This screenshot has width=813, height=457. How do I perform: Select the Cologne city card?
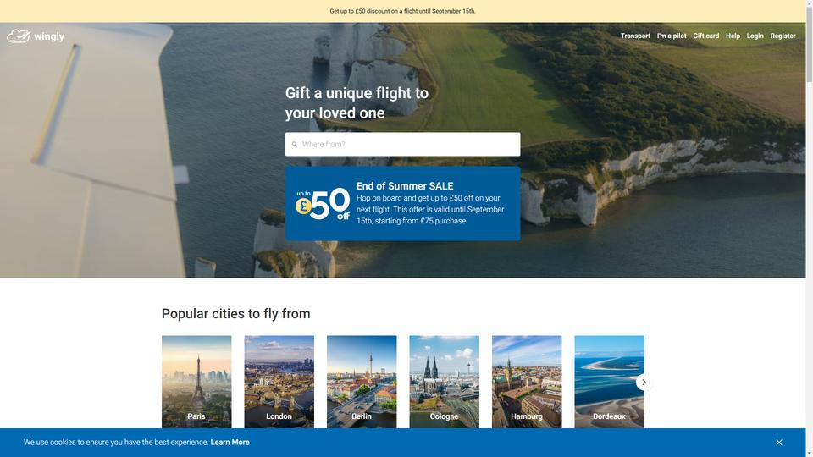coord(444,382)
